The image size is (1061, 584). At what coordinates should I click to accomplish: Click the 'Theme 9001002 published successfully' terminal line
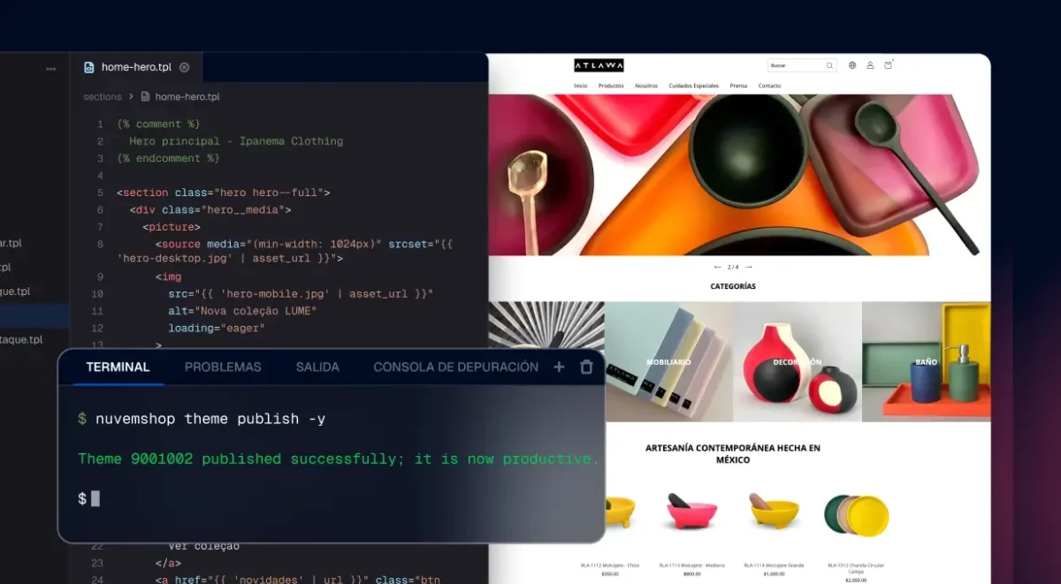click(339, 459)
